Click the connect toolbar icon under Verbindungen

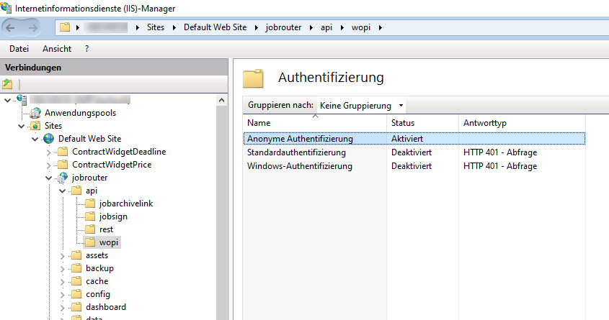point(8,84)
